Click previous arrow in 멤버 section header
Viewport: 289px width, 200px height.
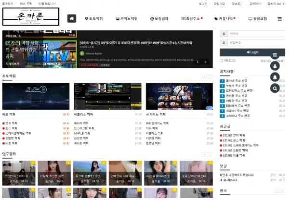click(277, 191)
